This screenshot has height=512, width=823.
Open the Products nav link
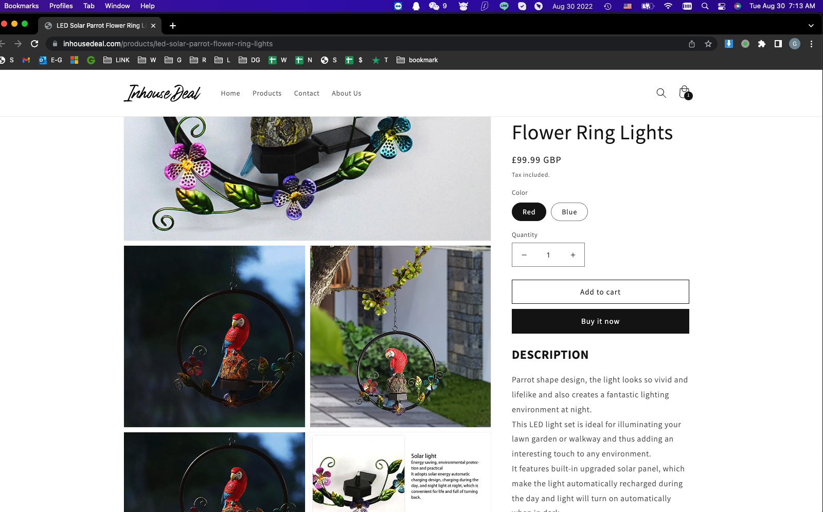pos(267,93)
